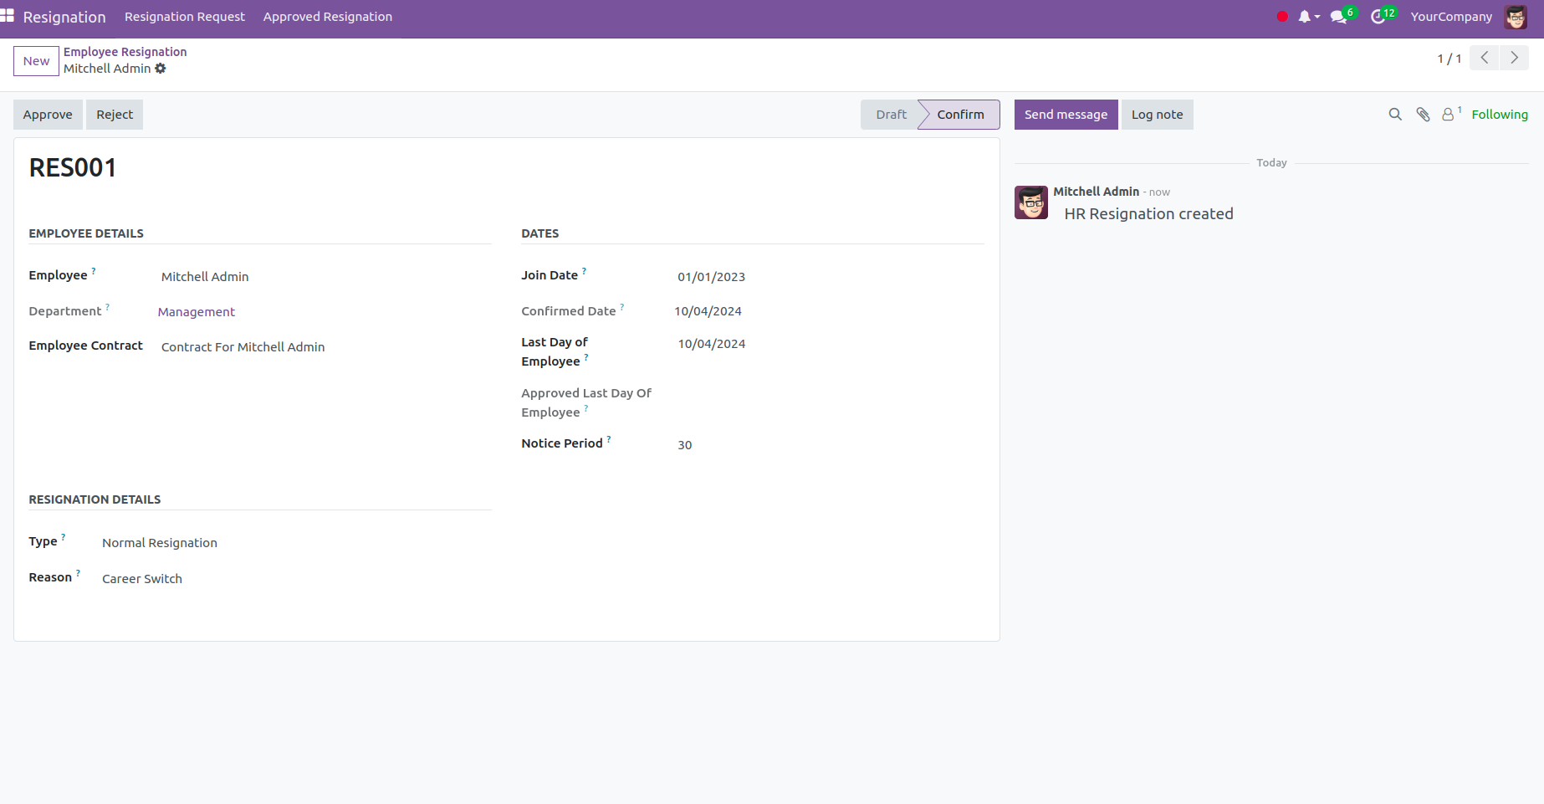Open the Resignation Request menu
The width and height of the screenshot is (1544, 804).
185,17
